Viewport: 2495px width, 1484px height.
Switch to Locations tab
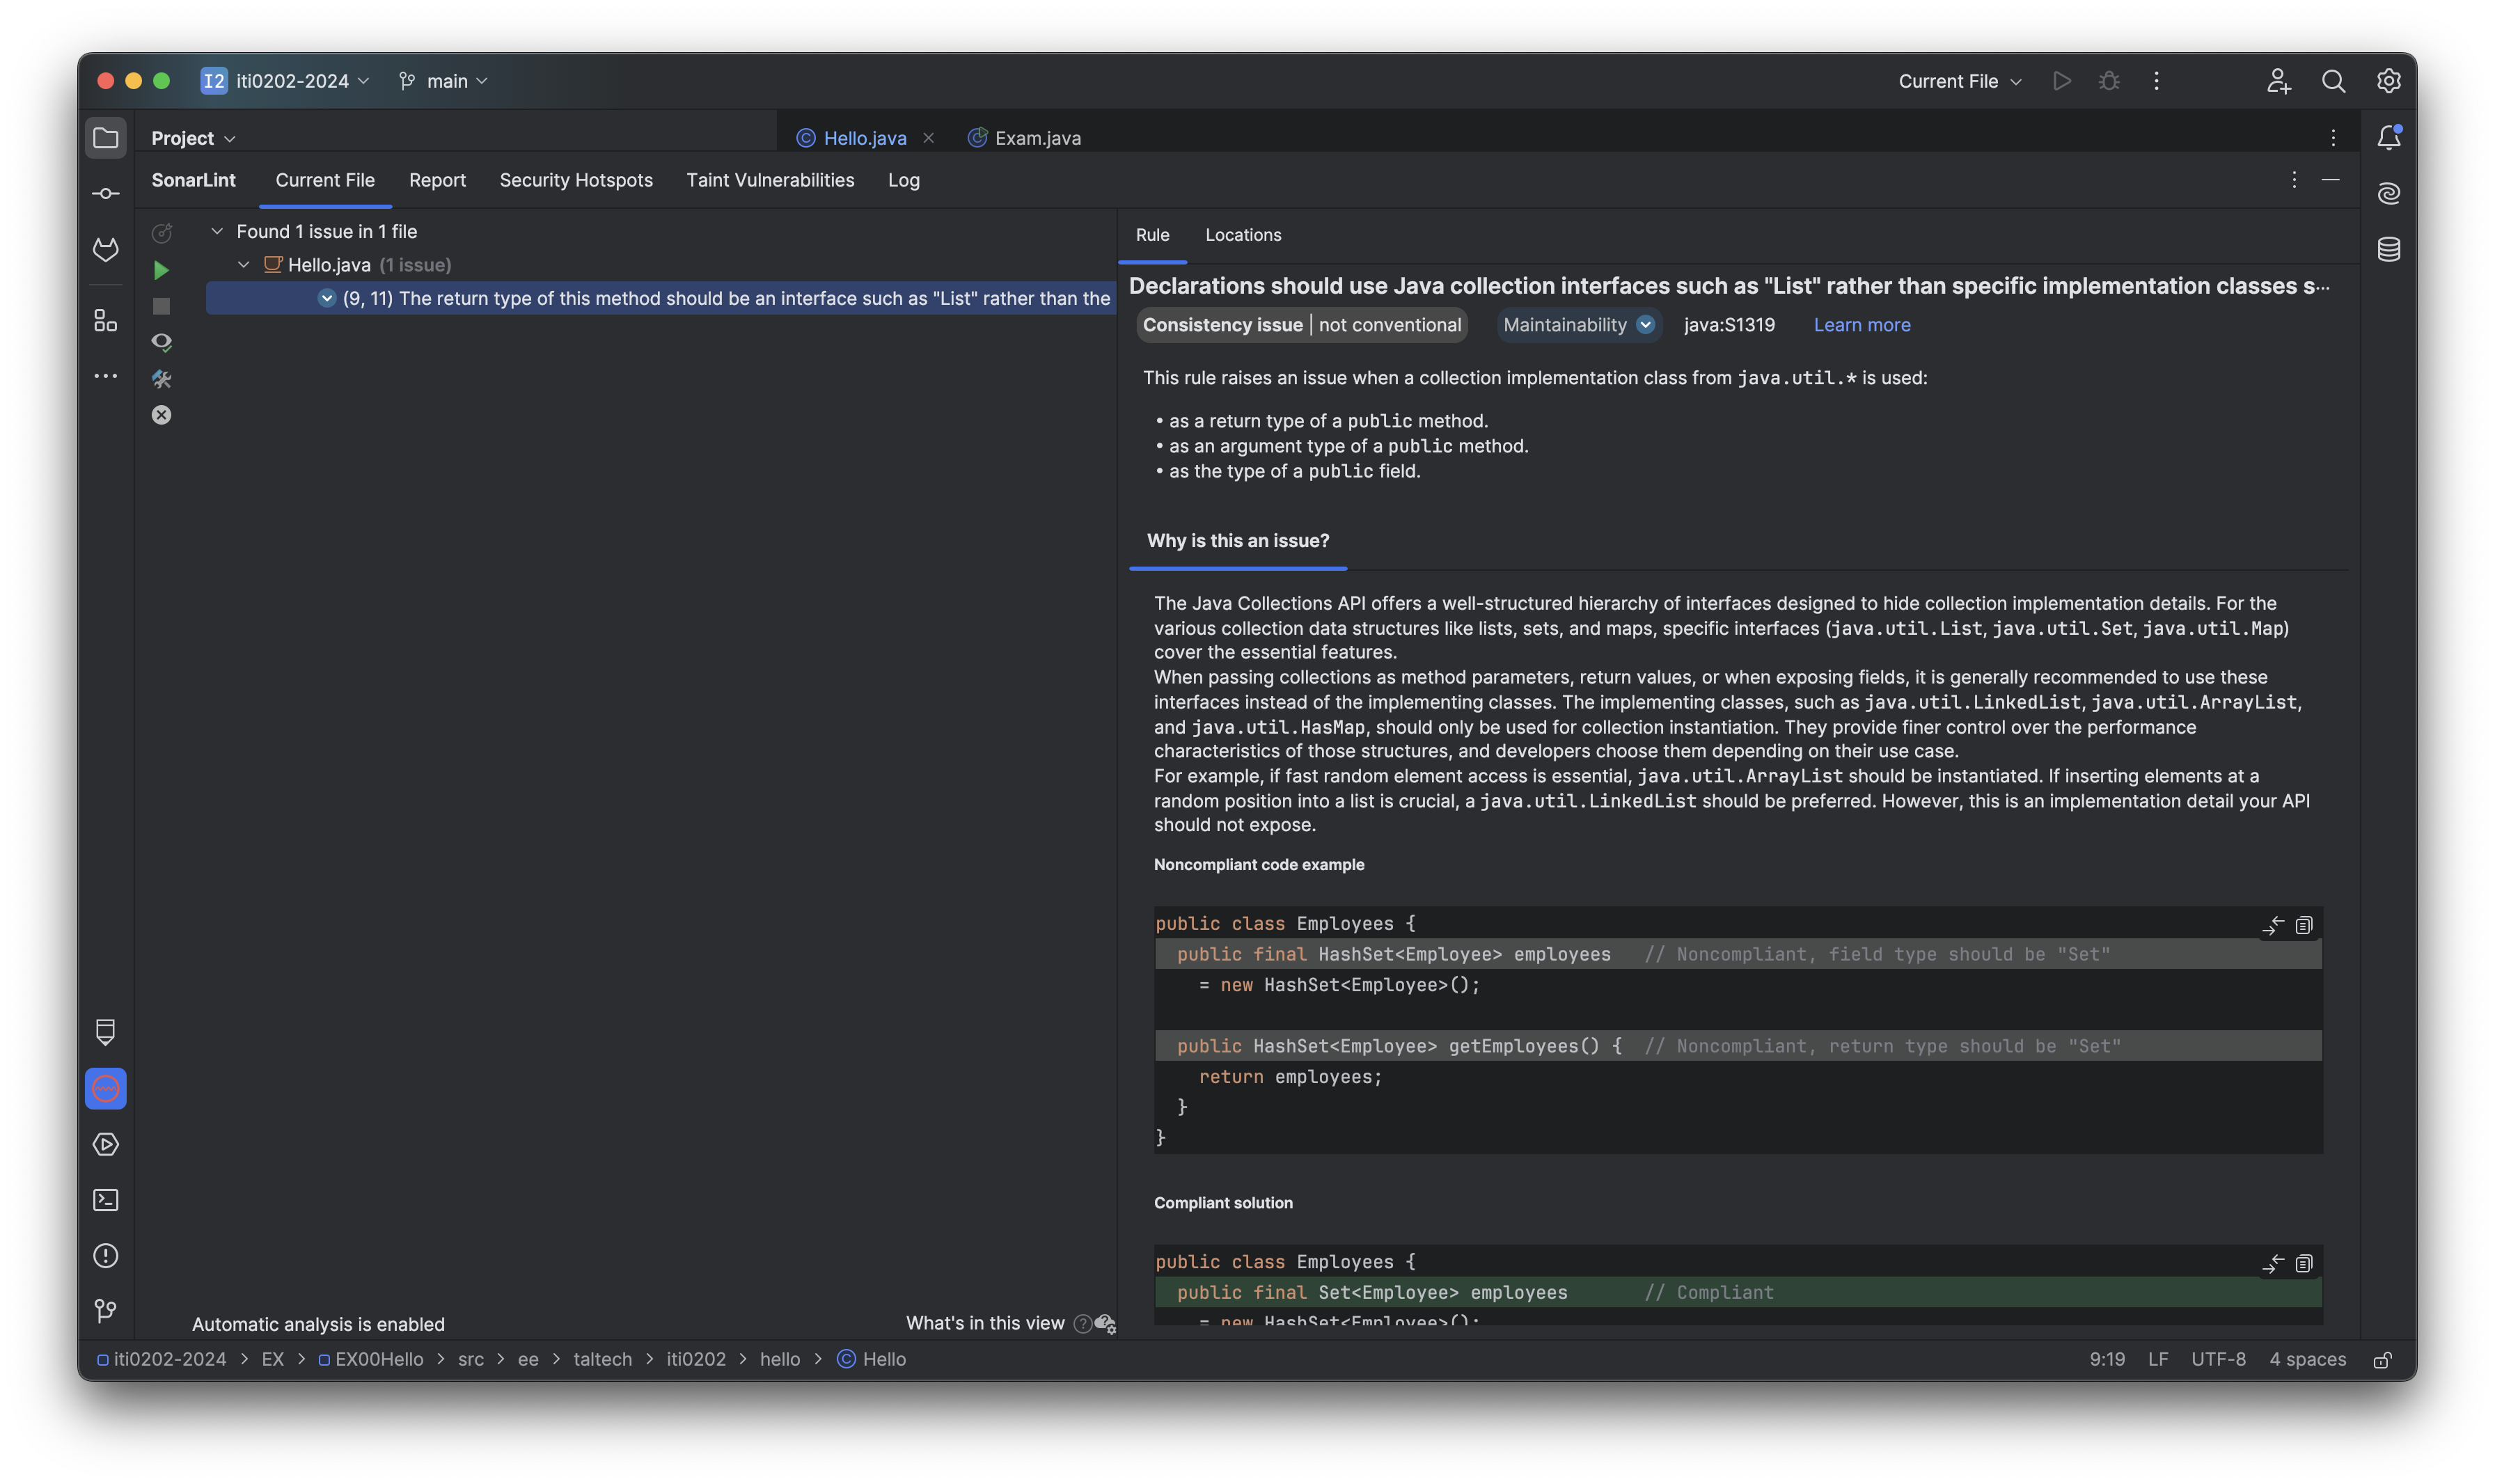pos(1242,235)
